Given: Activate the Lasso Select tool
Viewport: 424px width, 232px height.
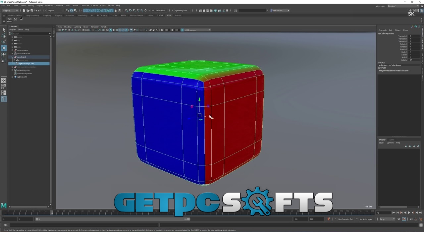Looking at the screenshot, I should click(x=4, y=36).
